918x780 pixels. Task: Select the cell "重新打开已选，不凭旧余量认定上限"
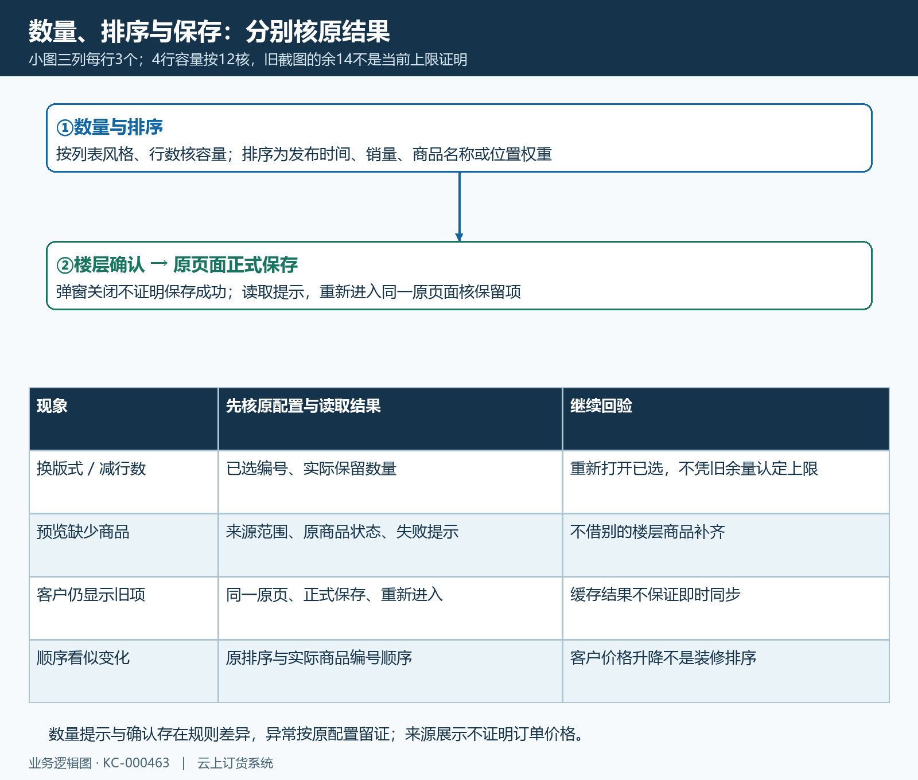pos(726,482)
